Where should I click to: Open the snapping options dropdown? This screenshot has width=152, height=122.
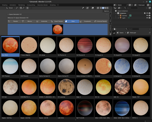tap(24, 8)
